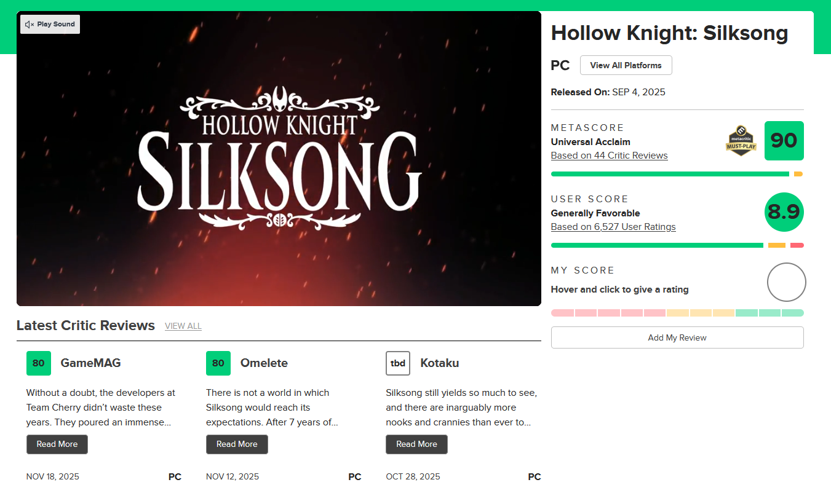Open GameMAG's 80 score badge
This screenshot has height=493, width=831.
click(x=39, y=363)
